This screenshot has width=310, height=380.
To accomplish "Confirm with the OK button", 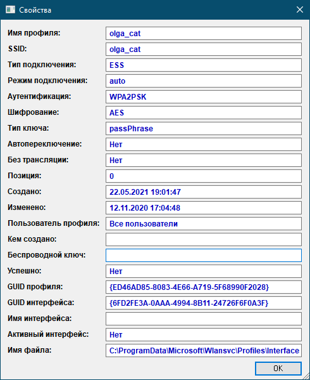I will tap(278, 369).
